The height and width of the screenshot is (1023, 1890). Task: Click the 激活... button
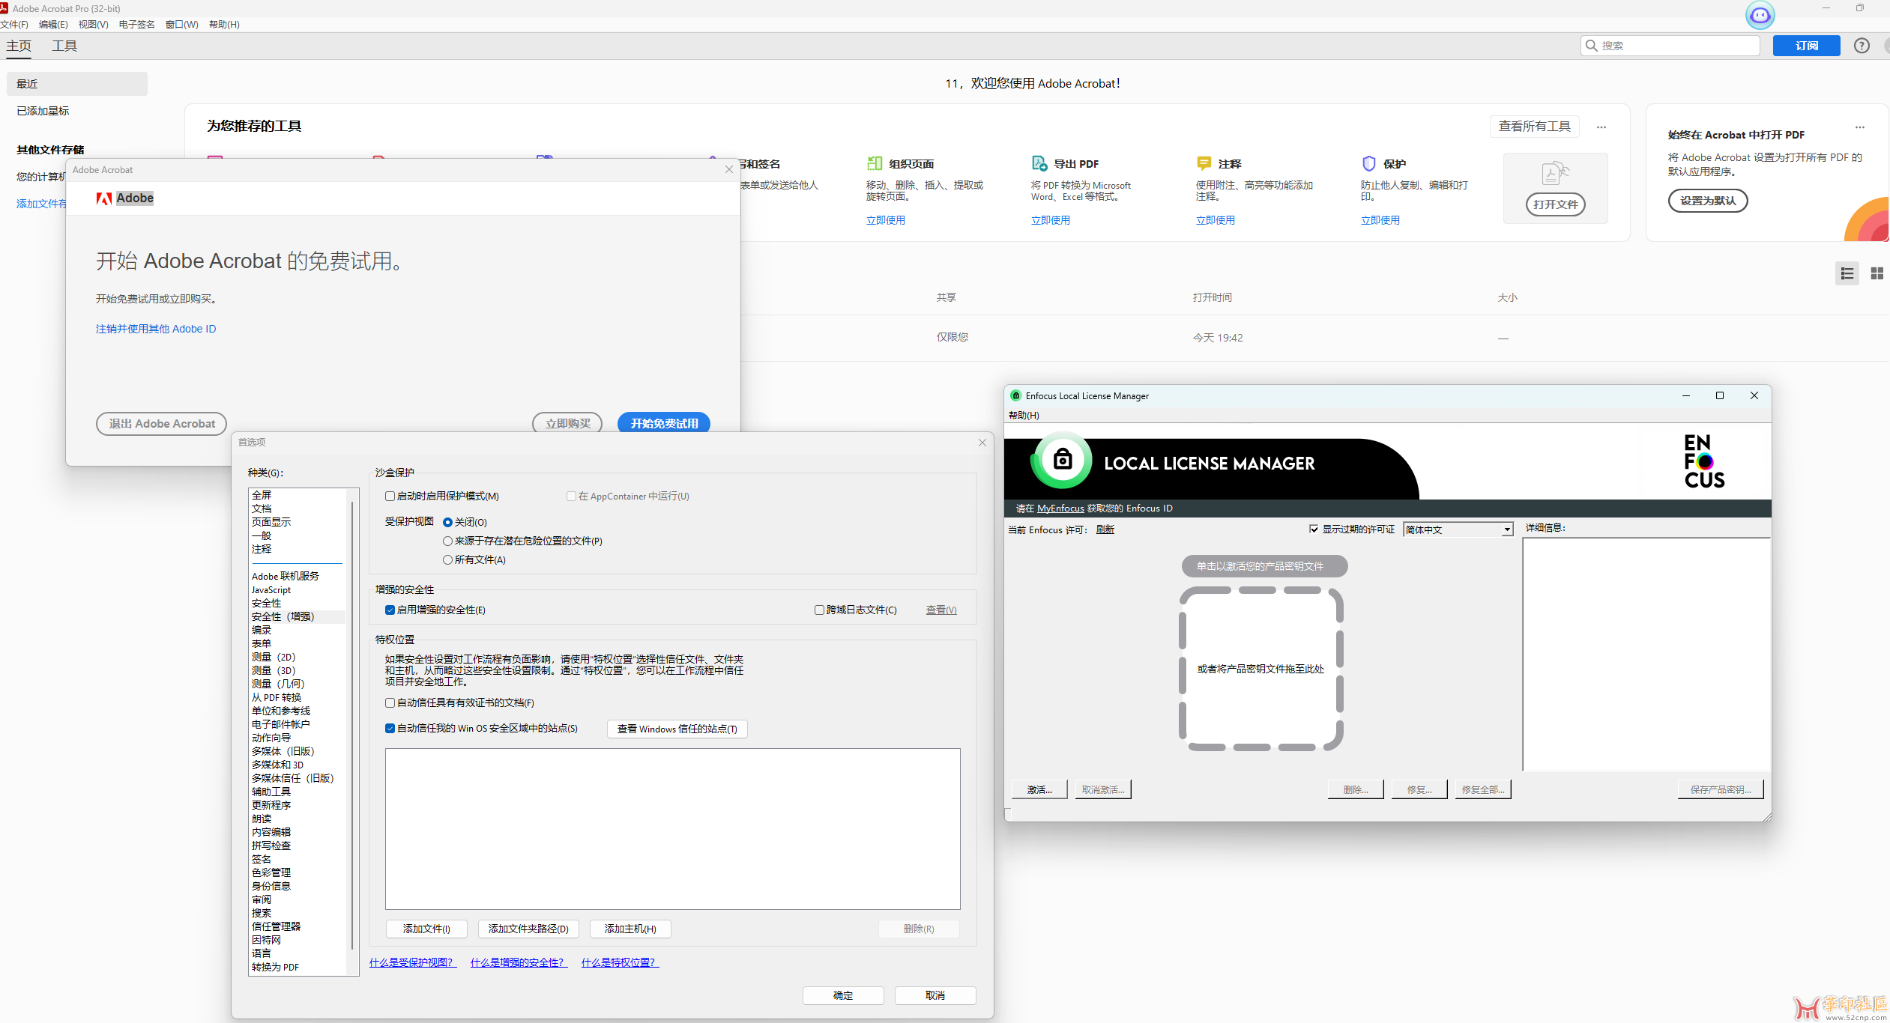pos(1039,789)
